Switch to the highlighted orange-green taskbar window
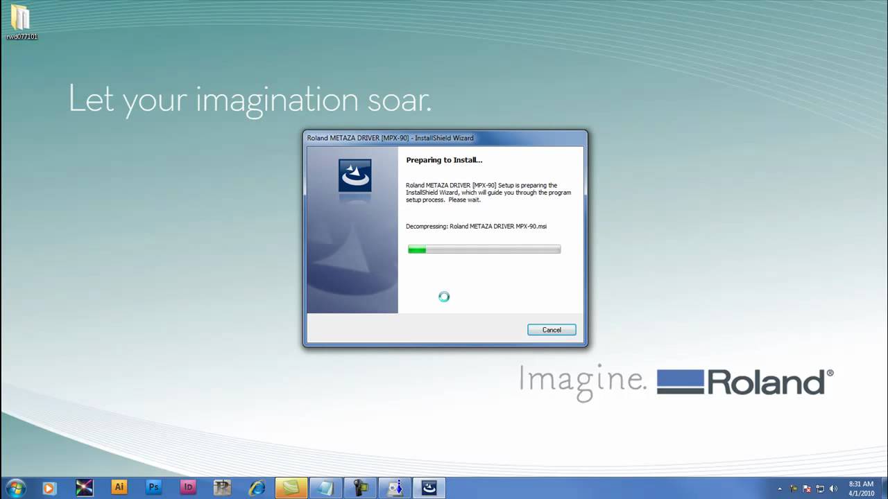888x499 pixels. tap(291, 488)
